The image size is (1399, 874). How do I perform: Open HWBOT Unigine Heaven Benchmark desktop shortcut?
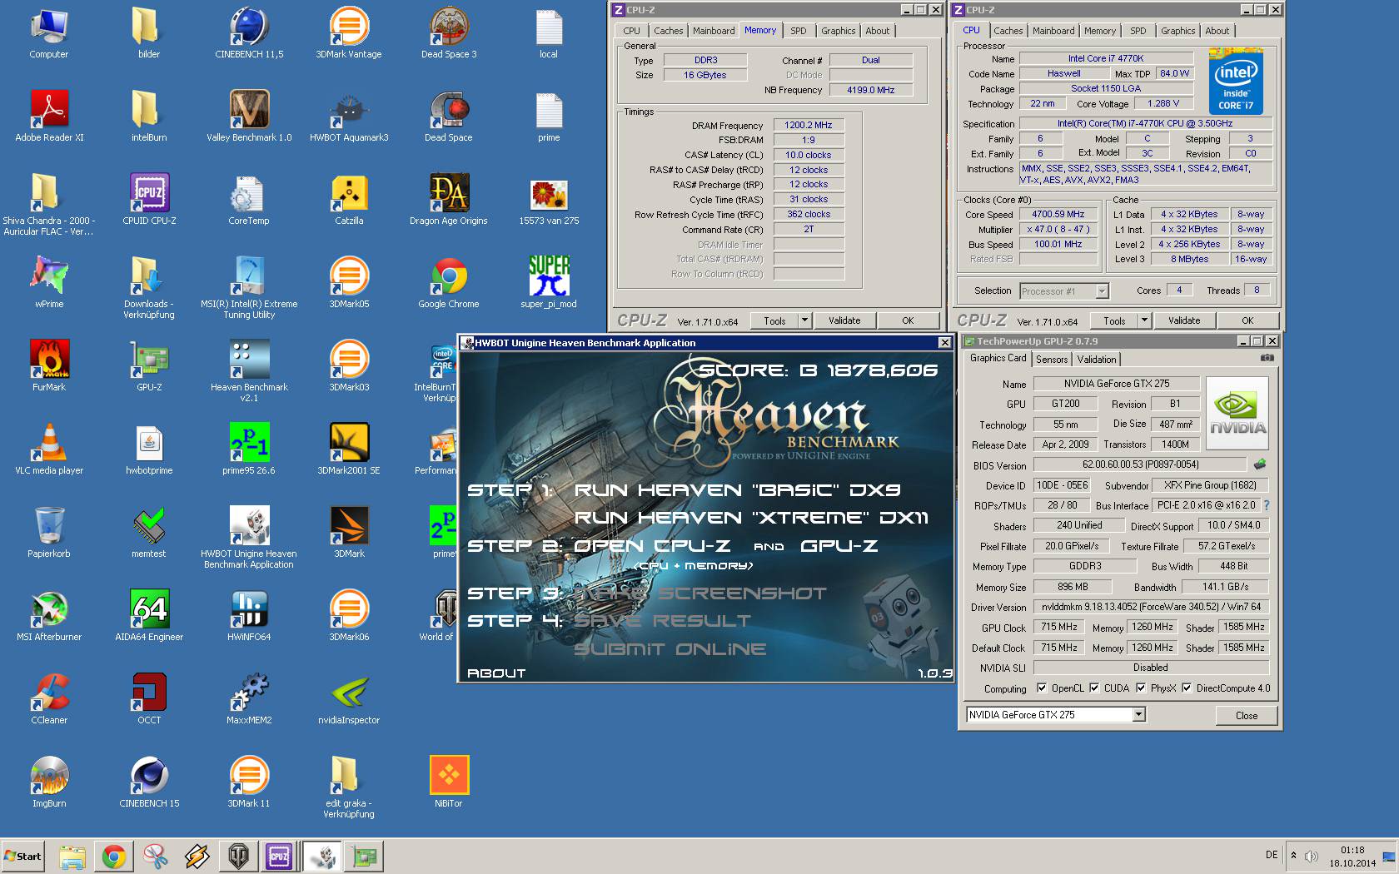tap(249, 538)
